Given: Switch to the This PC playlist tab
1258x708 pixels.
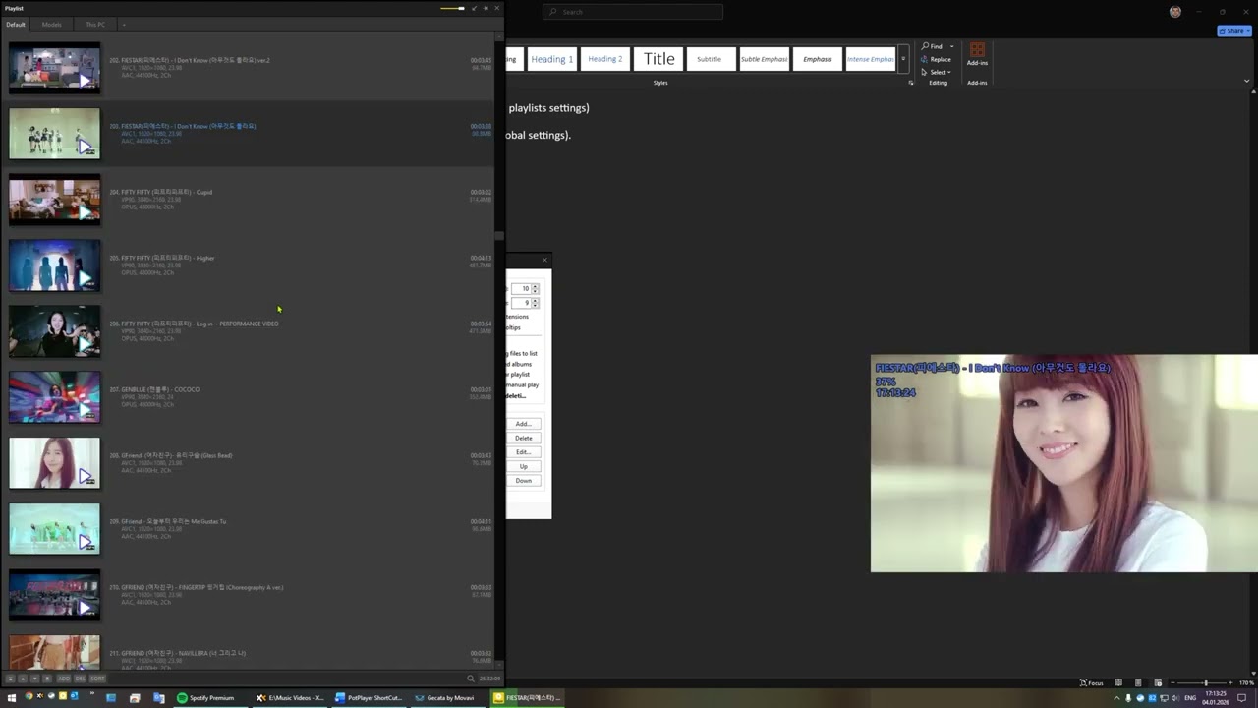Looking at the screenshot, I should [x=95, y=25].
